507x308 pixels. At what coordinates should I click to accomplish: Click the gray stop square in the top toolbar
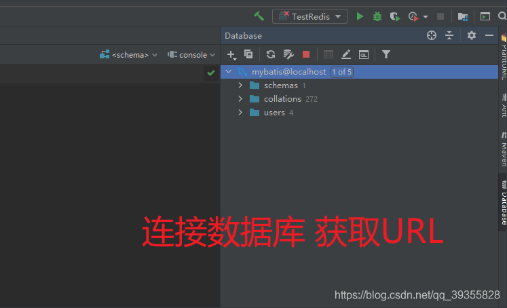point(440,16)
